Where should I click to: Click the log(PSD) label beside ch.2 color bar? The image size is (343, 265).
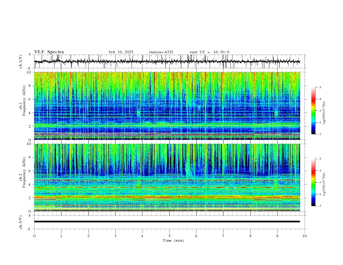(324, 184)
